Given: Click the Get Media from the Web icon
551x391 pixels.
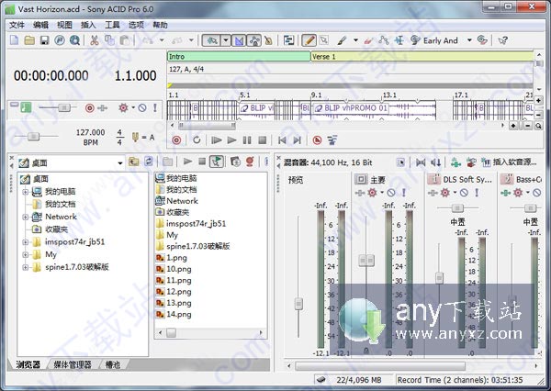Looking at the screenshot, I should (x=74, y=40).
